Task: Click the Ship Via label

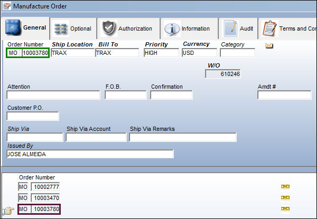Action: click(18, 129)
